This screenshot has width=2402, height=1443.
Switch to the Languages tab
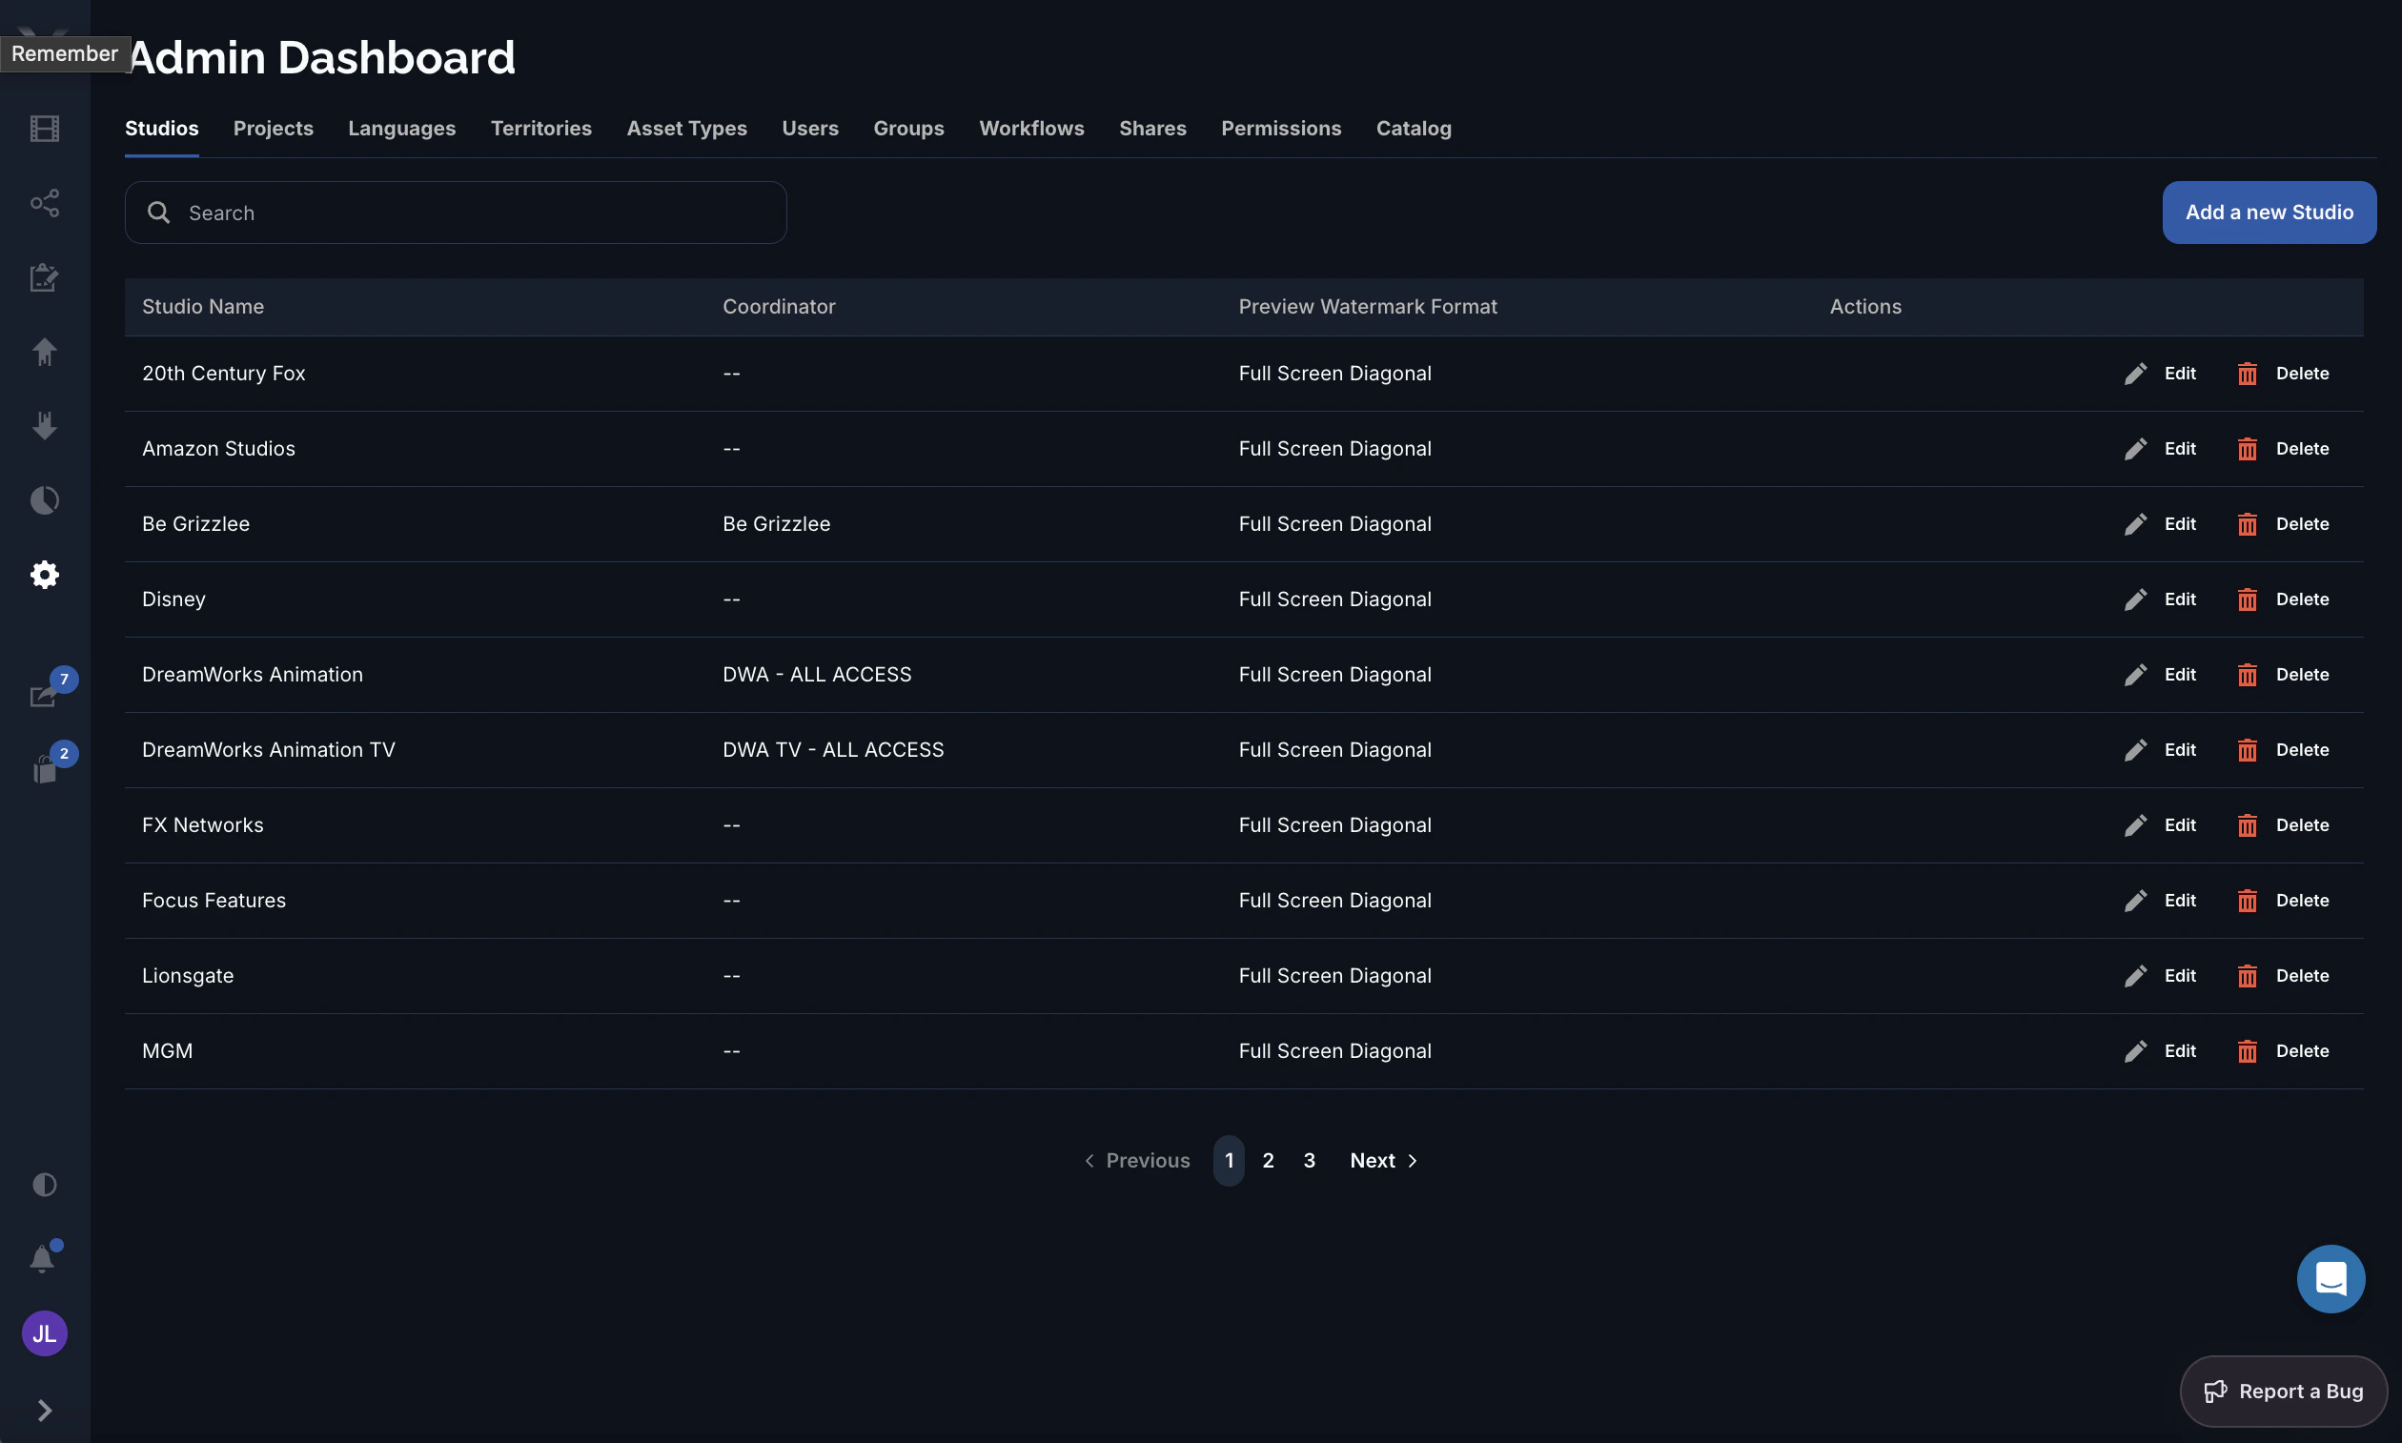click(401, 129)
